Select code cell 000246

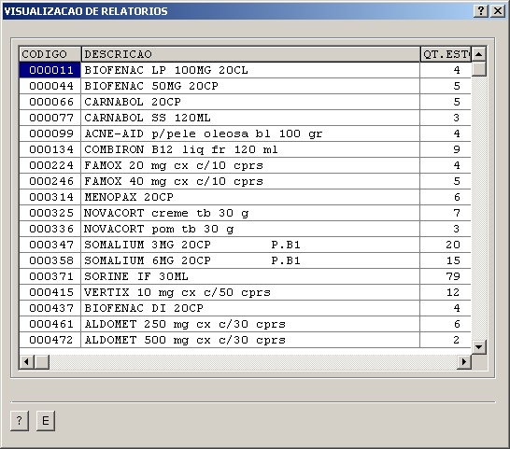coord(50,181)
